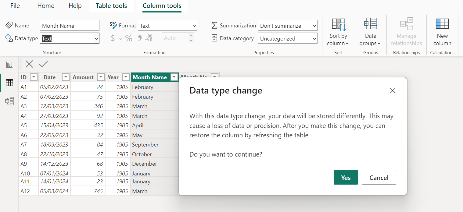Select the Month Name column header
The width and height of the screenshot is (463, 212).
[x=150, y=77]
